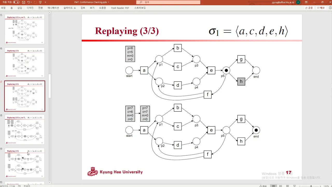
Task: Click thumbnail panel scroll-down arrow
Action: (50, 183)
